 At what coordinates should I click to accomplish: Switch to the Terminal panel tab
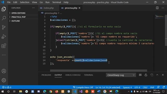click(88, 75)
